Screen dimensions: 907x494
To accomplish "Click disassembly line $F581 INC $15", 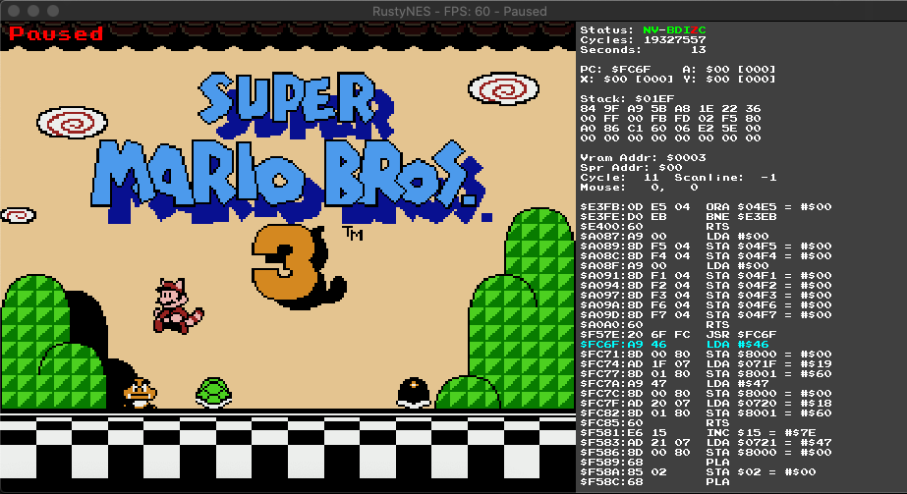I will click(x=698, y=433).
